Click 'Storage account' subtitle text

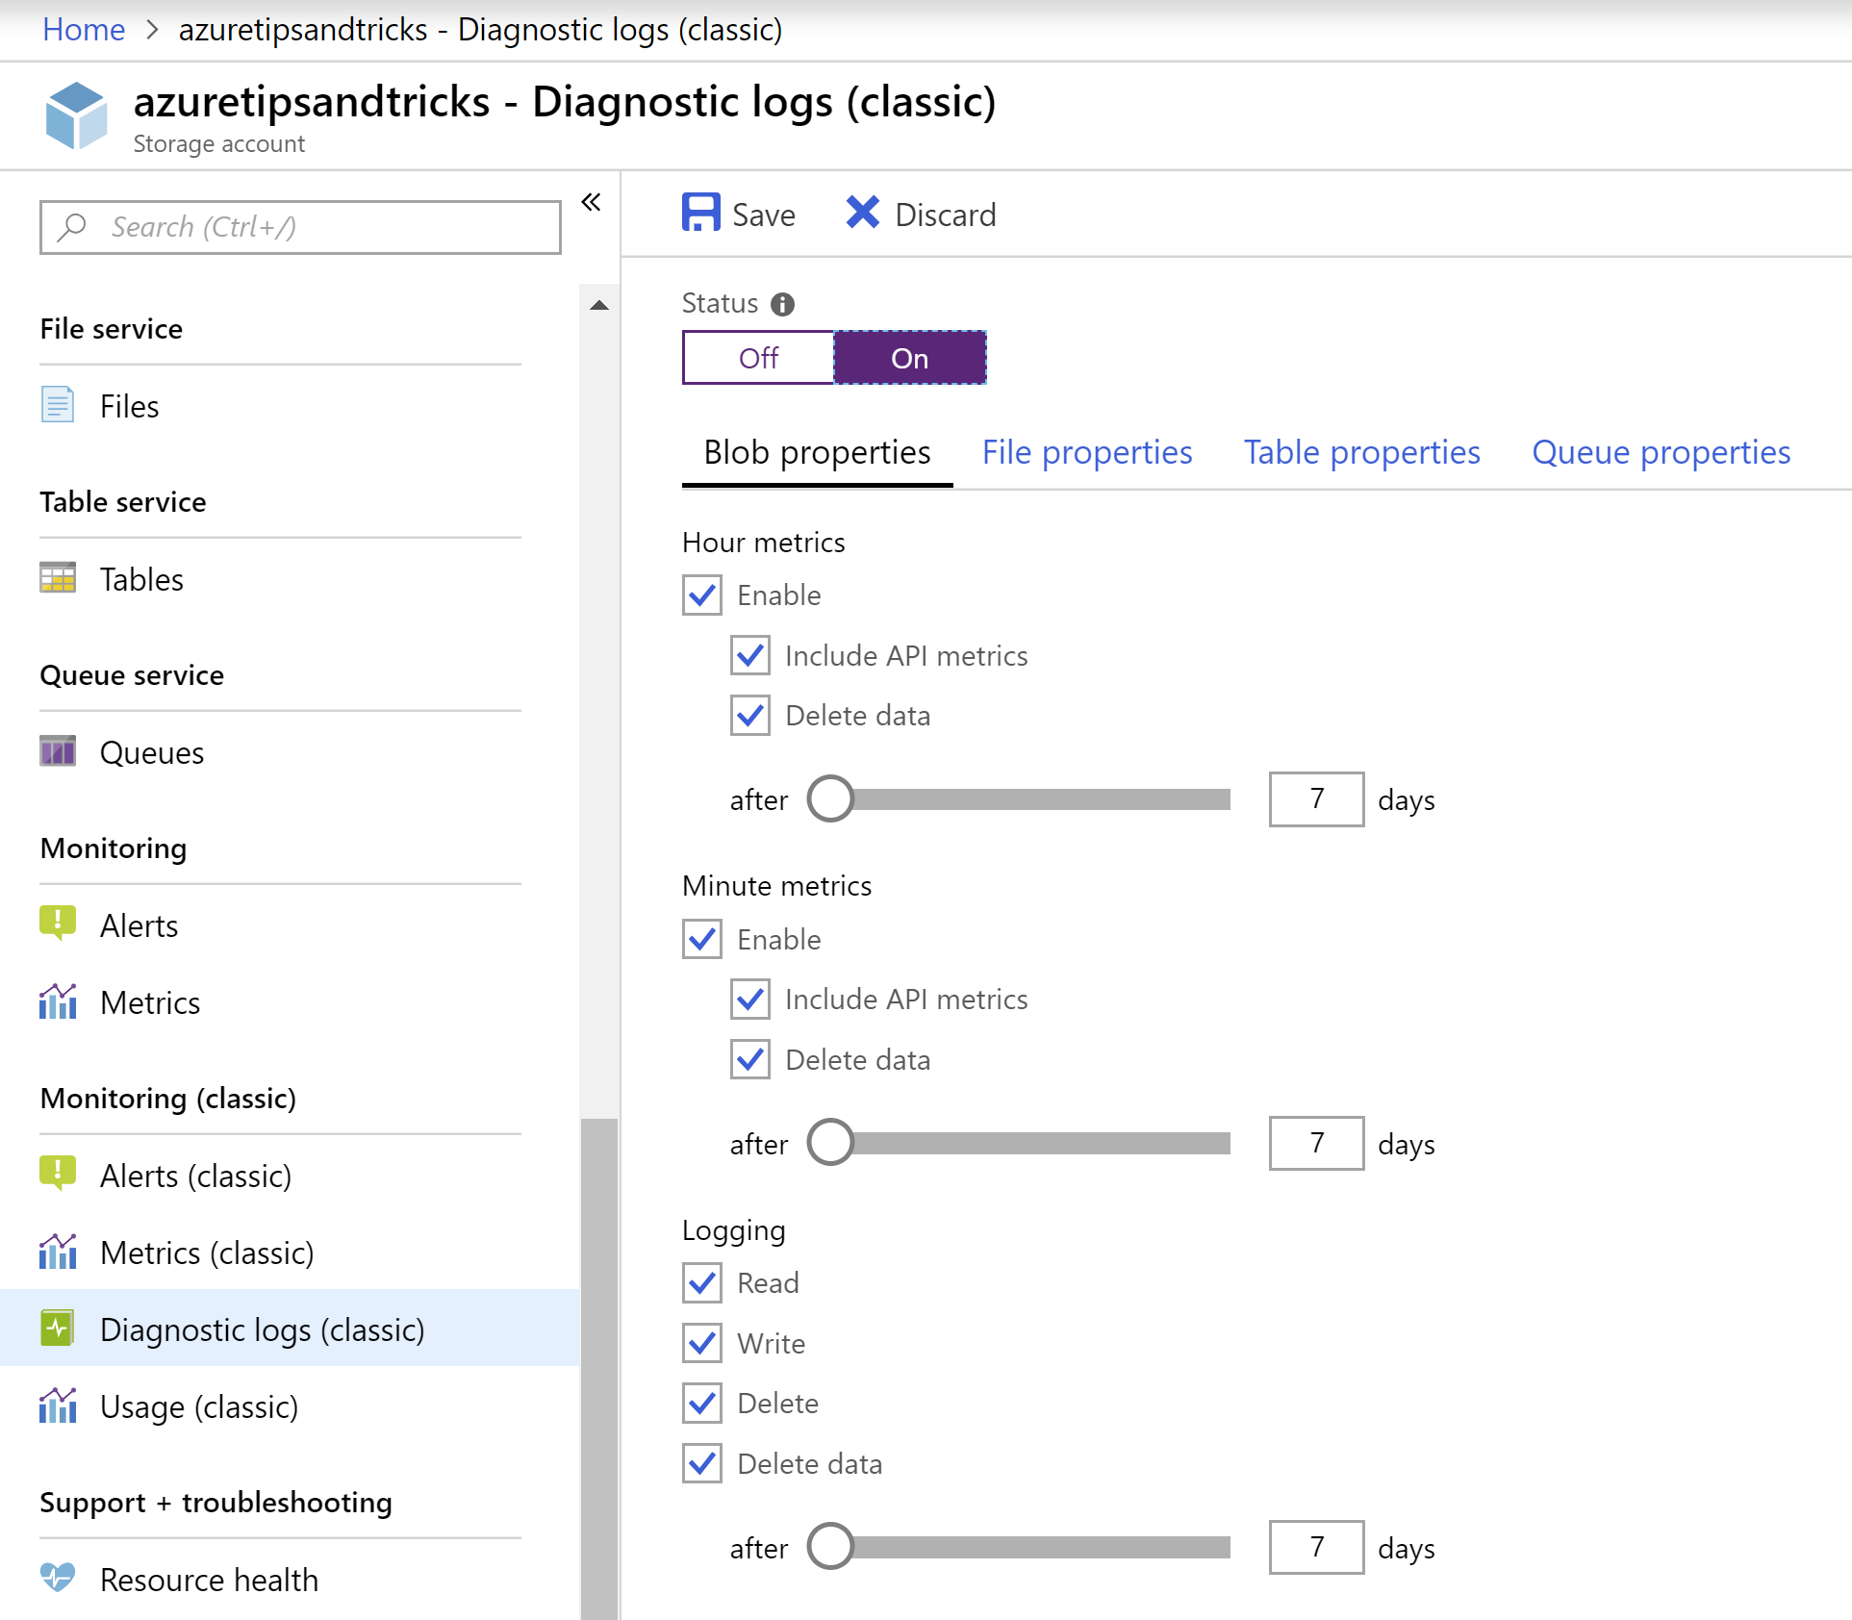pyautogui.click(x=219, y=144)
